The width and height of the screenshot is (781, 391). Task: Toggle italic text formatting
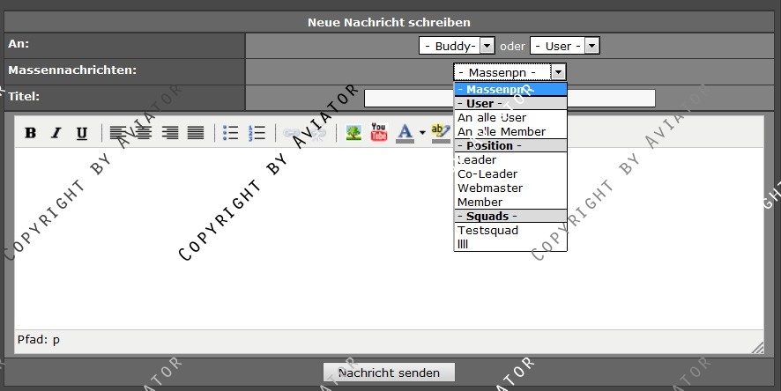click(56, 133)
